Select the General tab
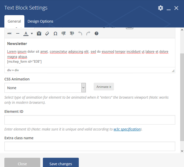Viewport: 184px width, 167px height. (x=14, y=21)
